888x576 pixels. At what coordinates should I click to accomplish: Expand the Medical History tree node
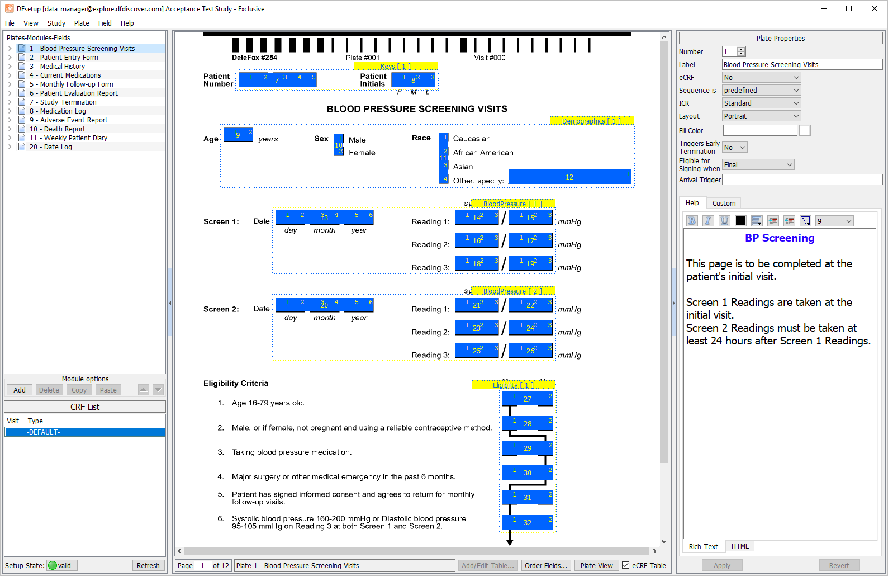pos(10,67)
